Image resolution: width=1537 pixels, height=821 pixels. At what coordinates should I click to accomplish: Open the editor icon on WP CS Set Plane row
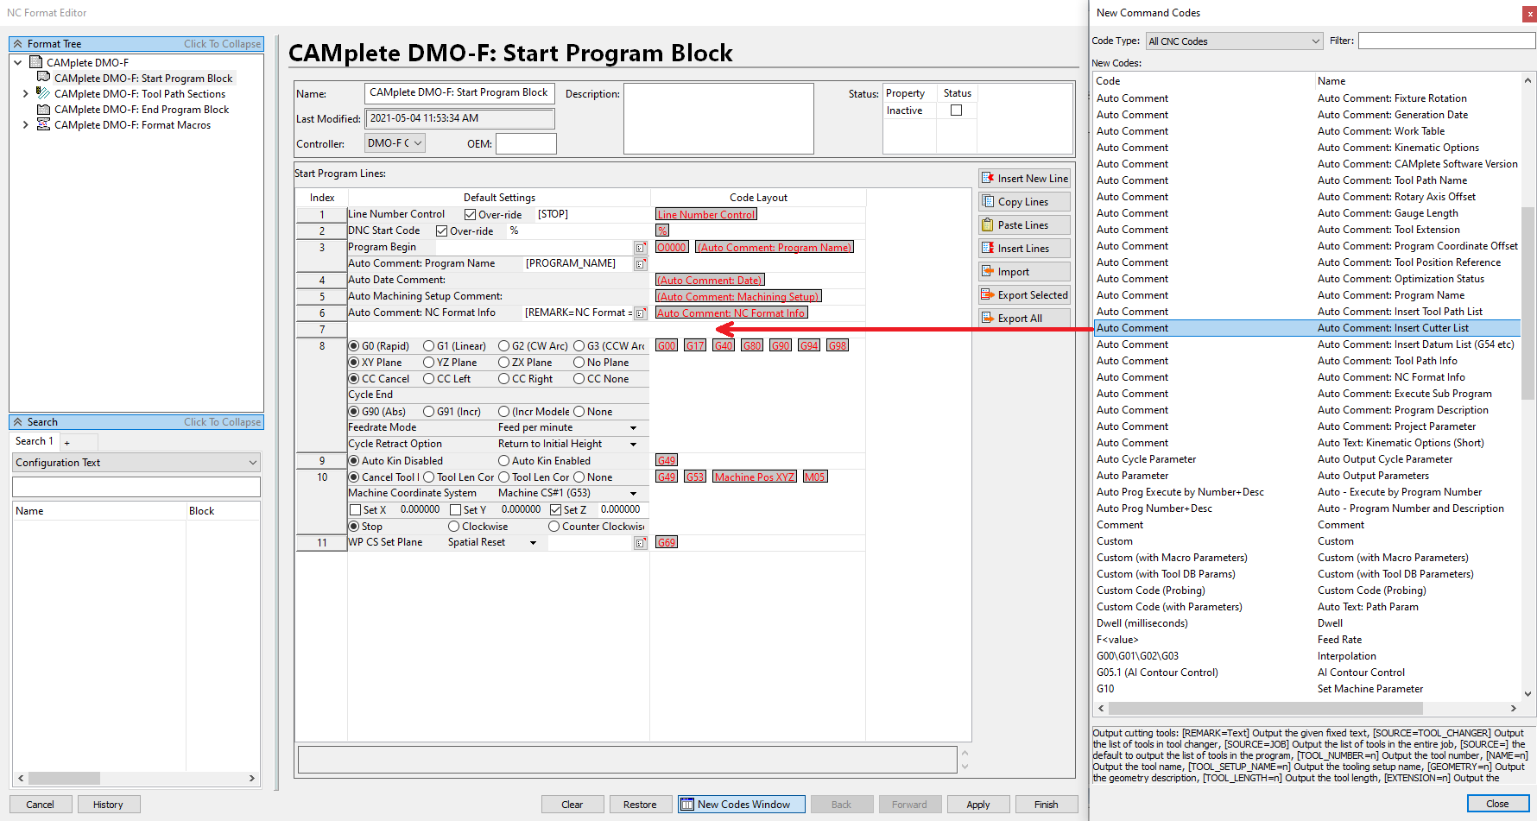click(x=641, y=543)
